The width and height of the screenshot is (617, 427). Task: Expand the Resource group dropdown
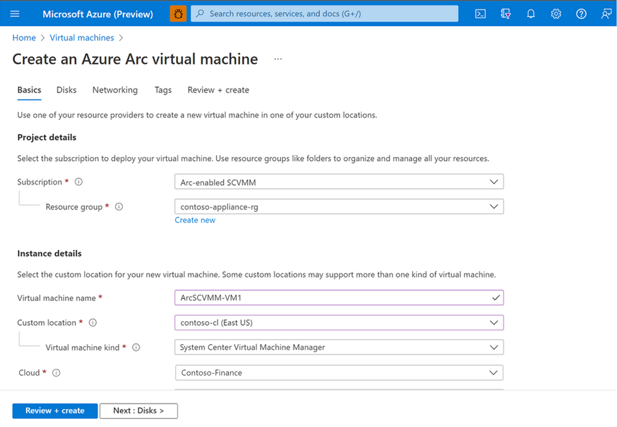pos(339,207)
